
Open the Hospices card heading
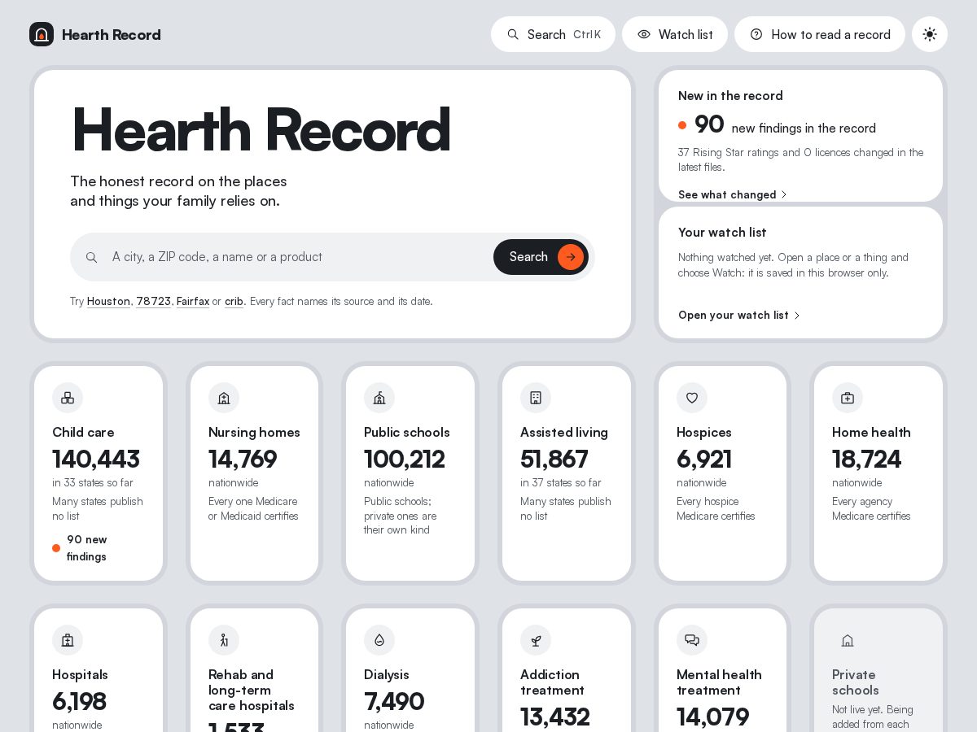pos(704,432)
